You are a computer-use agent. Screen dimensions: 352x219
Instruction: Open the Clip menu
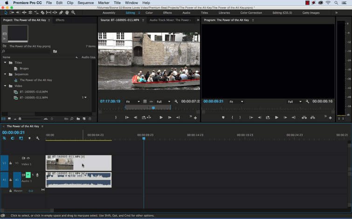pyautogui.click(x=70, y=3)
